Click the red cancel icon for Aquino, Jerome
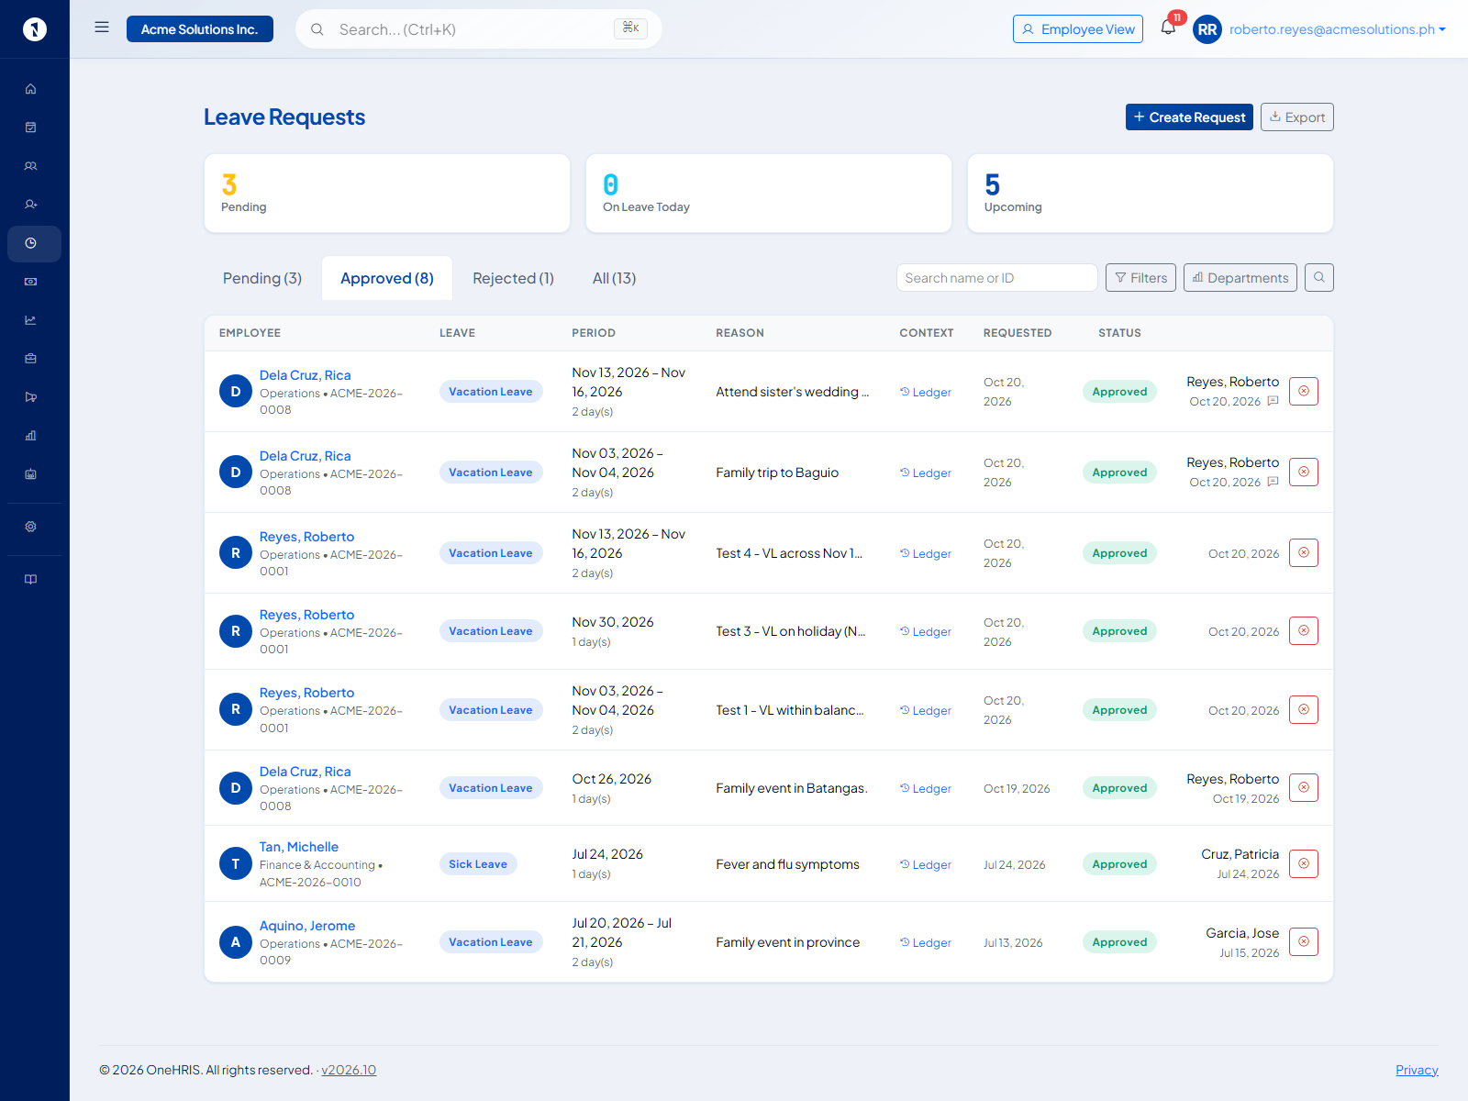Screen dimensions: 1468x1101 point(1304,941)
